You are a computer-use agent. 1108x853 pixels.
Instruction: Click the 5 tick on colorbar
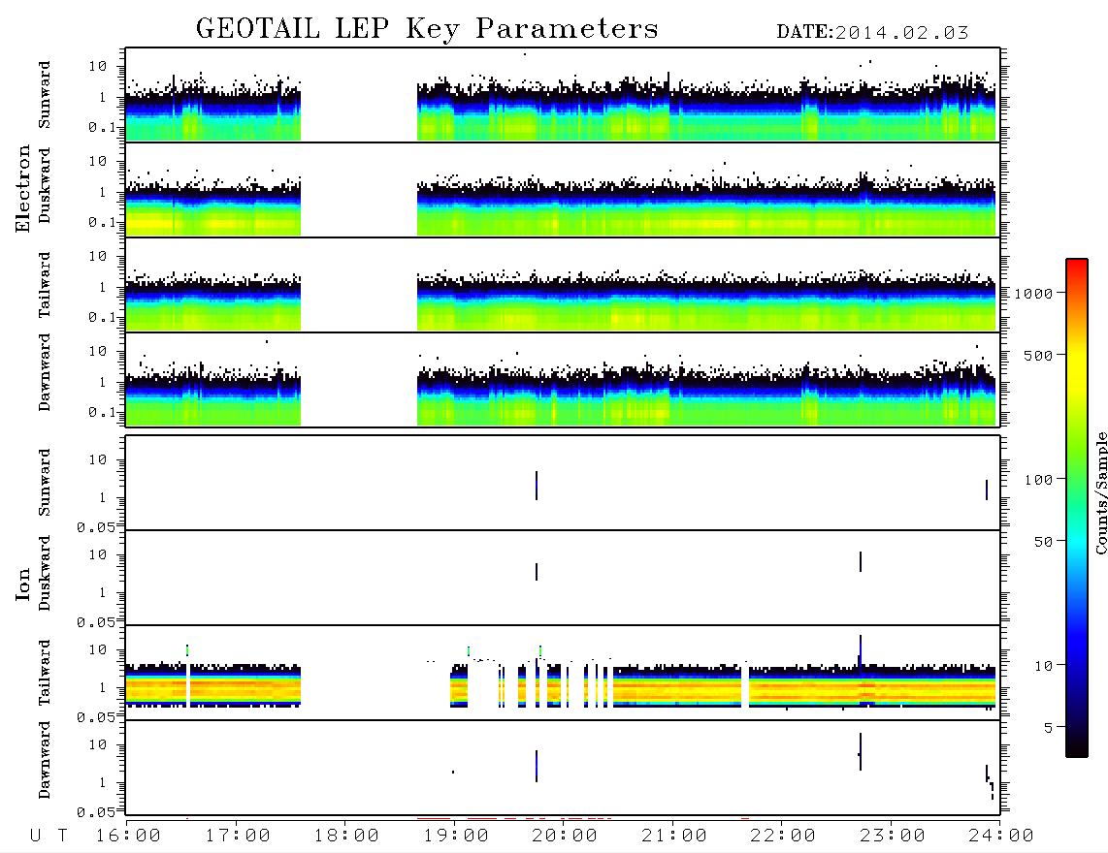pyautogui.click(x=1048, y=728)
